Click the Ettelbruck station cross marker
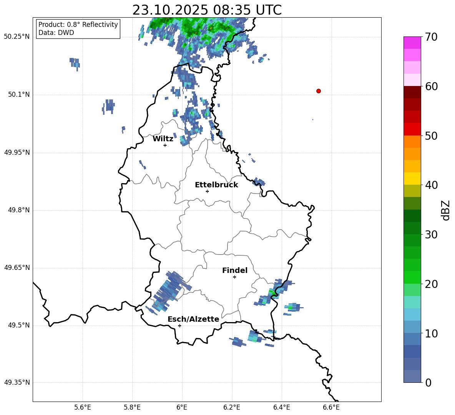Image resolution: width=455 pixels, height=415 pixels. click(x=207, y=191)
